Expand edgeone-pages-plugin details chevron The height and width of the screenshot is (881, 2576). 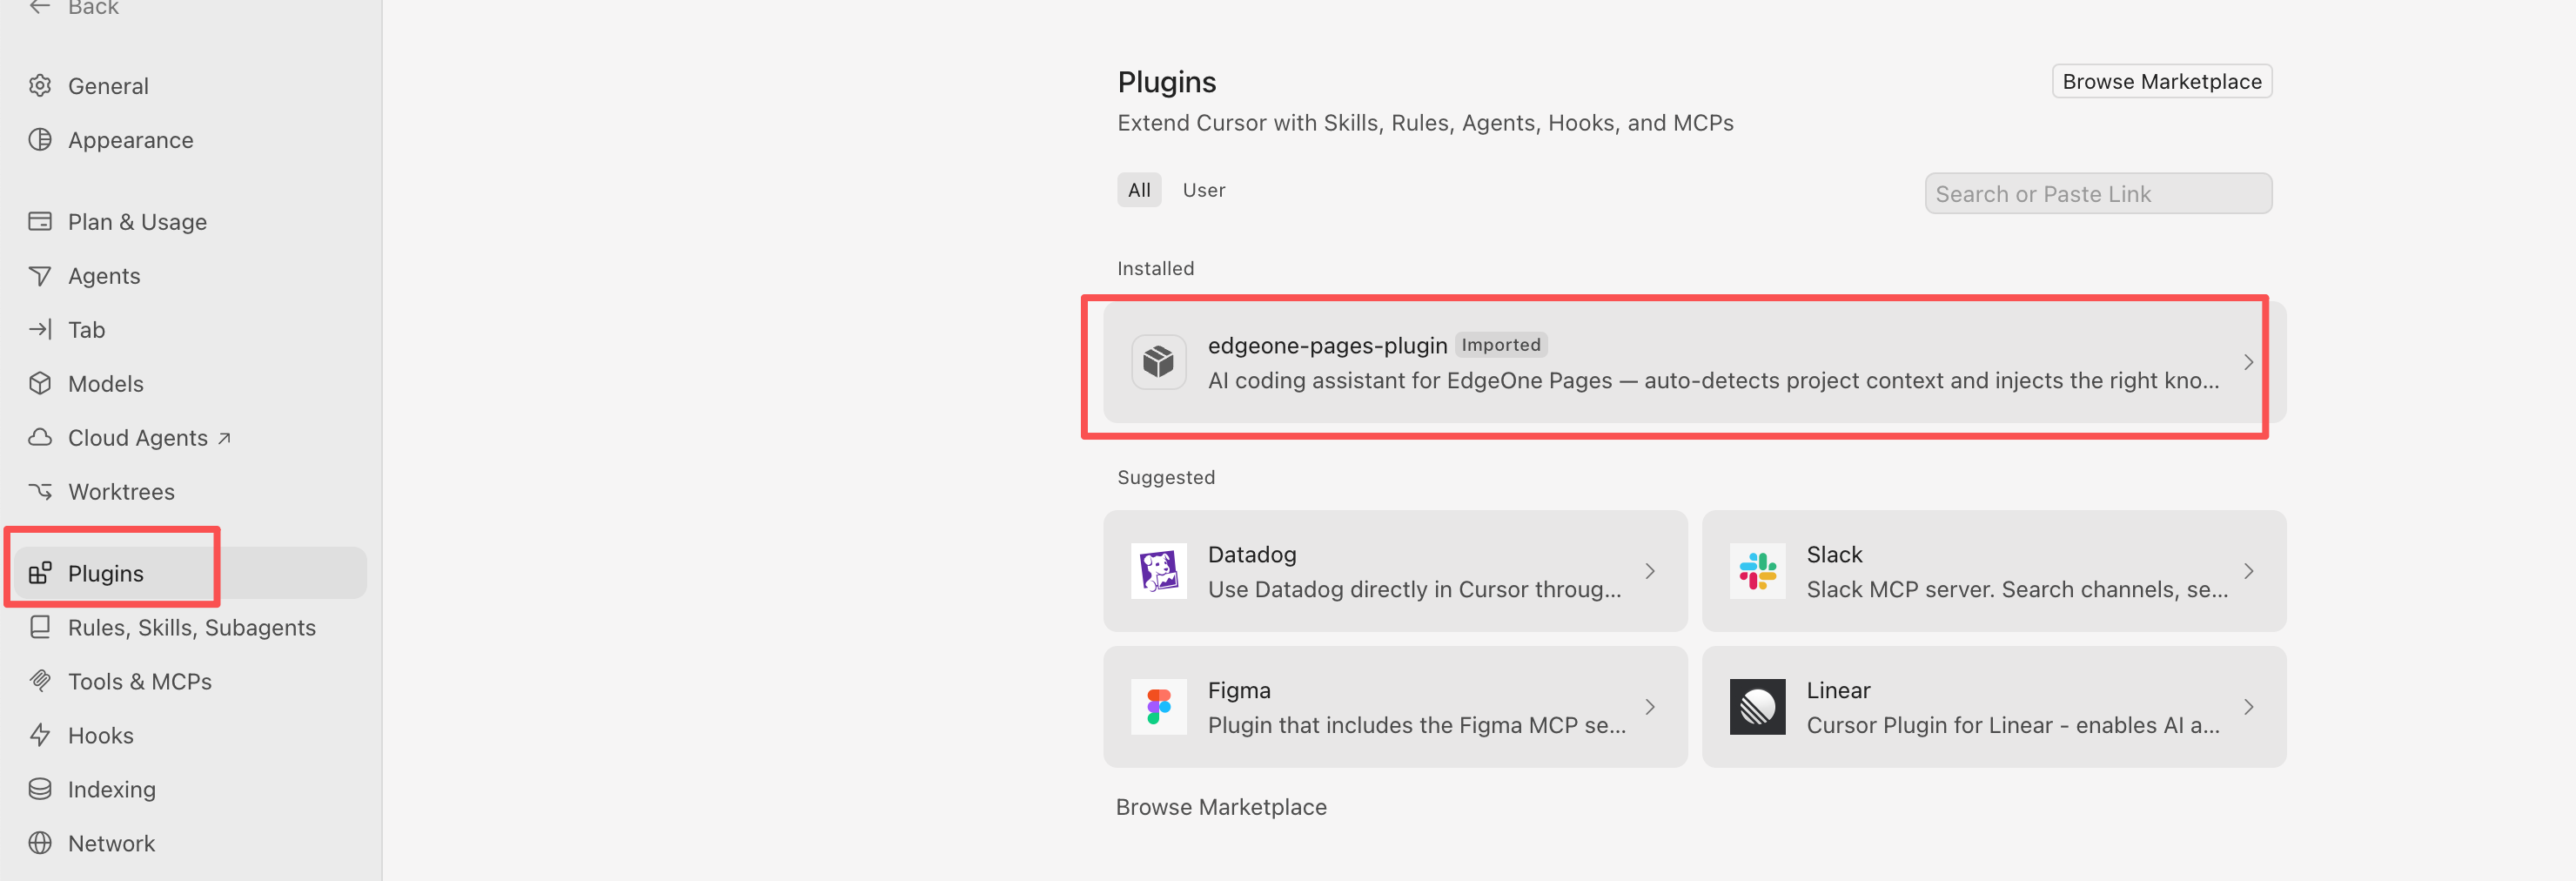click(x=2247, y=362)
